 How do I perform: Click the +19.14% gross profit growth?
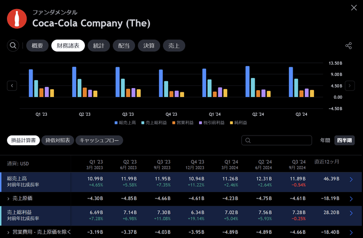click(x=196, y=219)
